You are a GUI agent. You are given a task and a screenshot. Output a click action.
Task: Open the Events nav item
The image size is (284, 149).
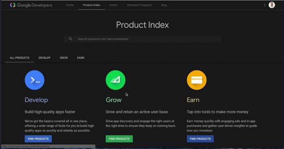pos(113,5)
